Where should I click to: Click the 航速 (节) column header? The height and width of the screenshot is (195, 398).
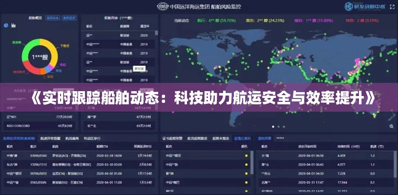pos(377,146)
